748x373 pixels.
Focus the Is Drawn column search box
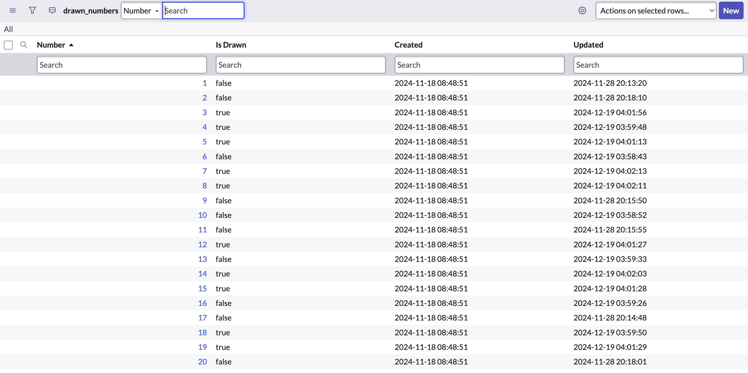click(300, 65)
